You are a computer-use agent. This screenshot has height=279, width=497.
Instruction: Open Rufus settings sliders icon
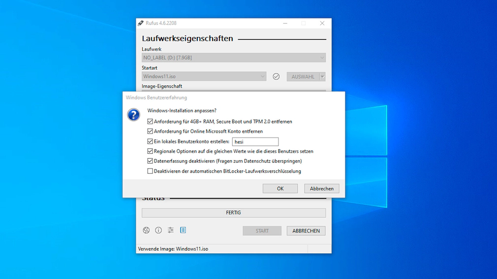click(x=171, y=230)
